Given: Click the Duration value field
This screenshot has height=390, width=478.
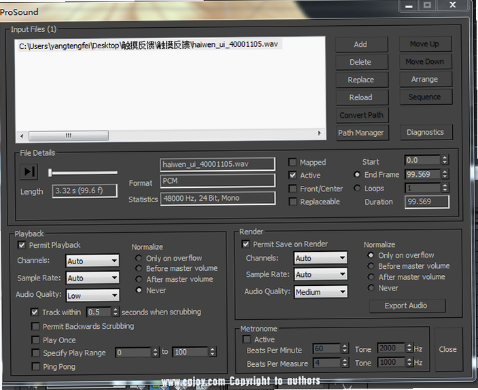Looking at the screenshot, I should (427, 202).
